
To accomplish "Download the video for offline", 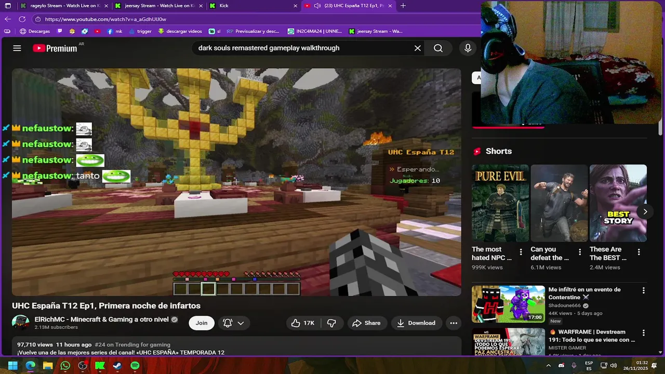I will tap(416, 323).
